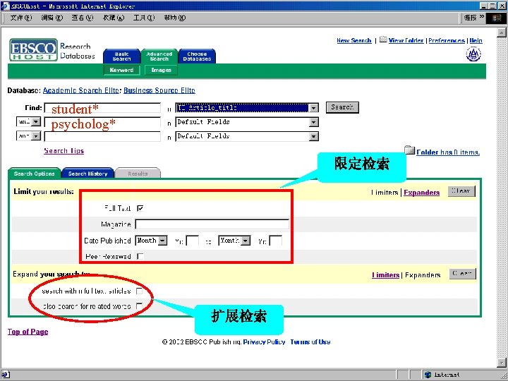The height and width of the screenshot is (381, 508).
Task: Click the first Find field containing student*
Action: tap(102, 108)
